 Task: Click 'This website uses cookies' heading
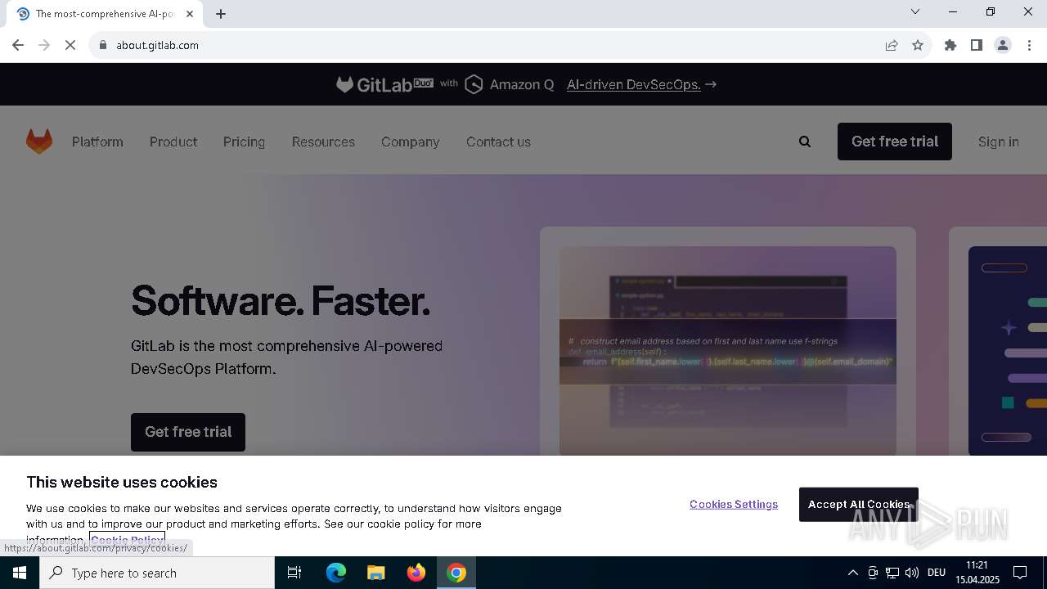coord(122,482)
